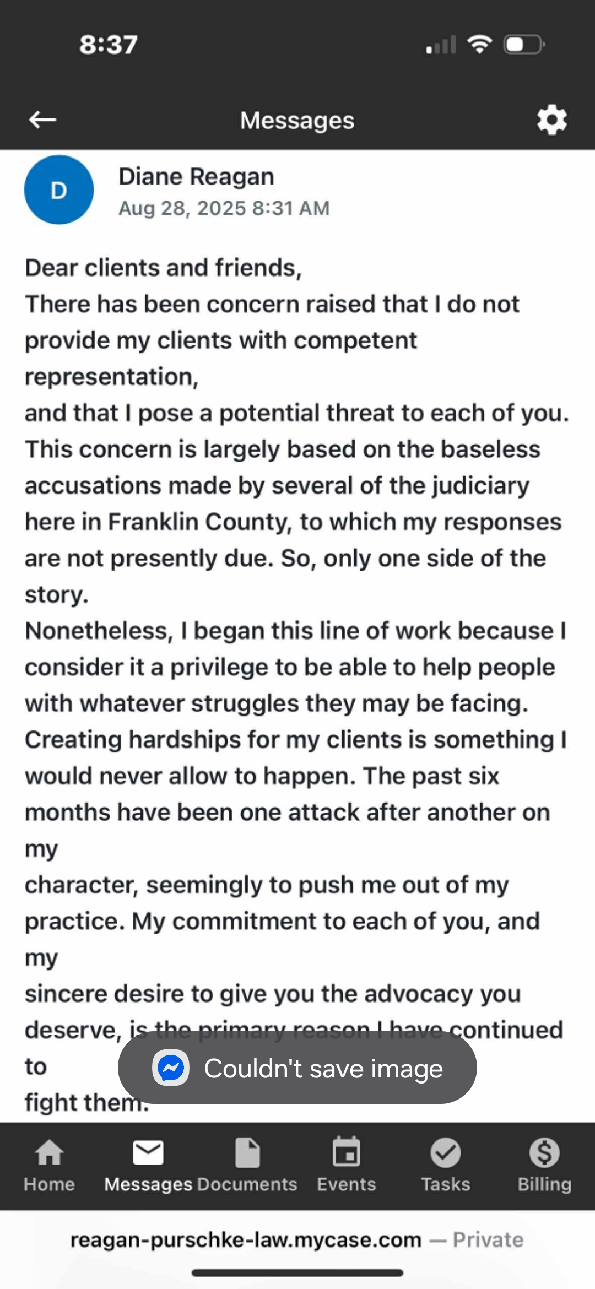Tap the "Dear clients and friends" message text
This screenshot has height=1289, width=595.
pos(164,268)
